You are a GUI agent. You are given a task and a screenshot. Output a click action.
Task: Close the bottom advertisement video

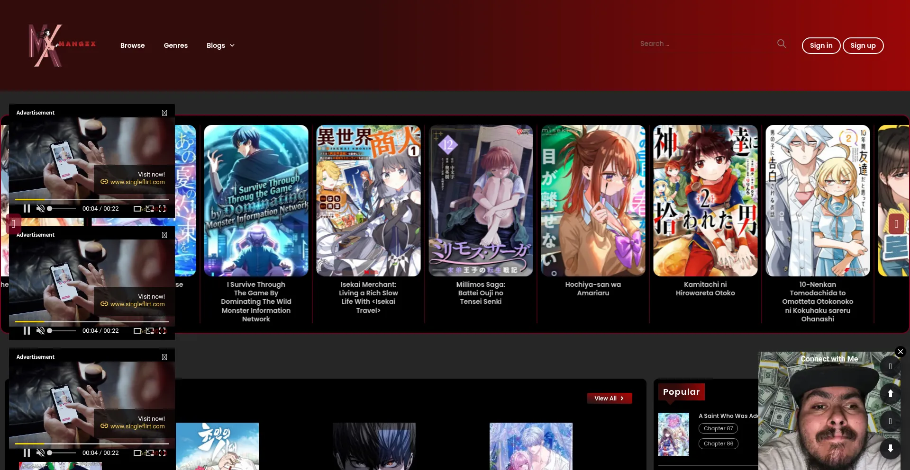[x=164, y=357]
